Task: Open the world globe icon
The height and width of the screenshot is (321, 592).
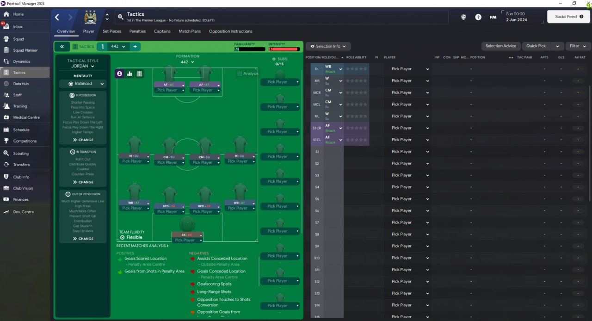Action: 464,17
